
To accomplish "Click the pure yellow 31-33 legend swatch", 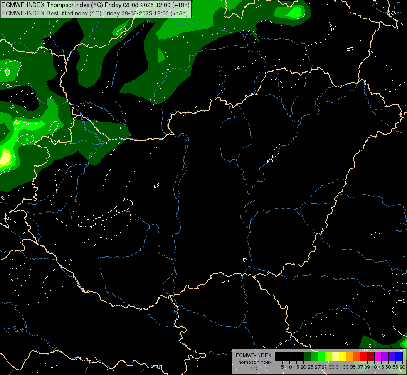I will click(x=343, y=356).
